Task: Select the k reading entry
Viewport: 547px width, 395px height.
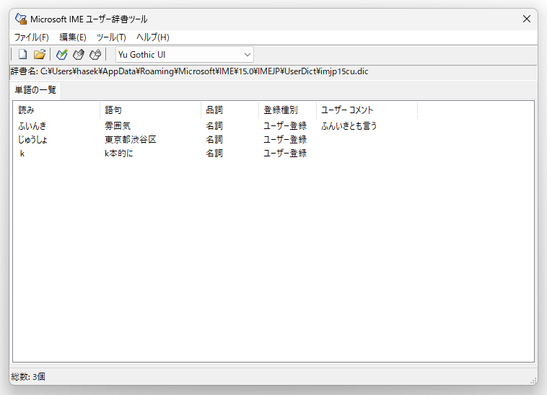Action: click(x=22, y=154)
